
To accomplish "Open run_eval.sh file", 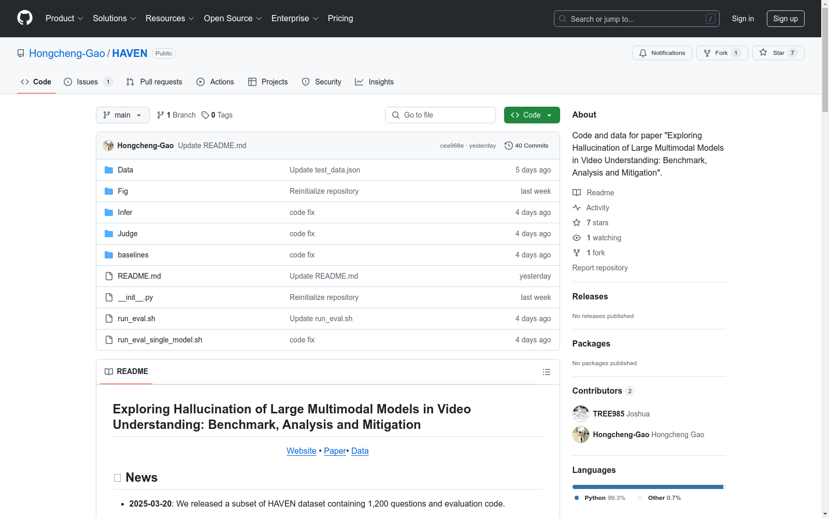I will click(x=136, y=319).
